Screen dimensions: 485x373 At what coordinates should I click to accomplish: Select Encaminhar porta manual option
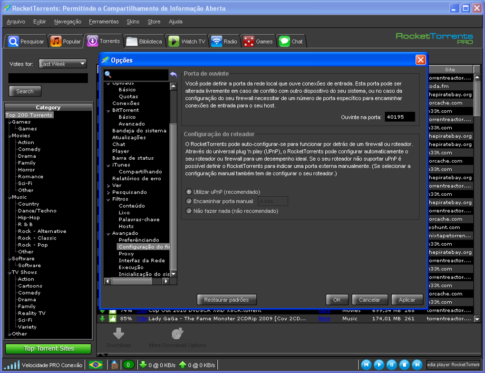(x=188, y=201)
